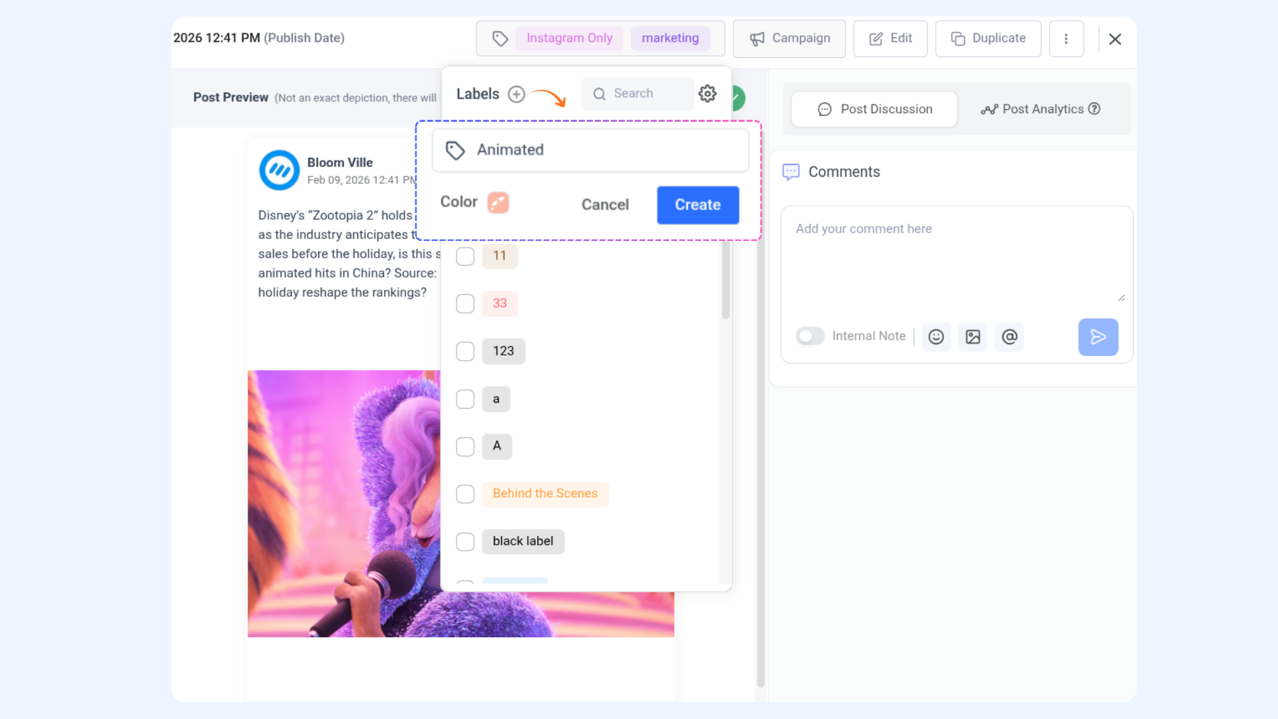Attach image to comment

(x=972, y=337)
